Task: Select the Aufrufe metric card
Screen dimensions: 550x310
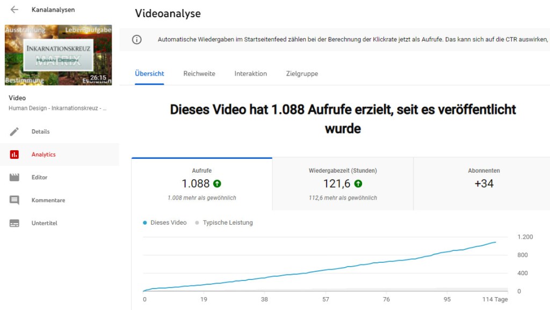Action: (x=201, y=184)
